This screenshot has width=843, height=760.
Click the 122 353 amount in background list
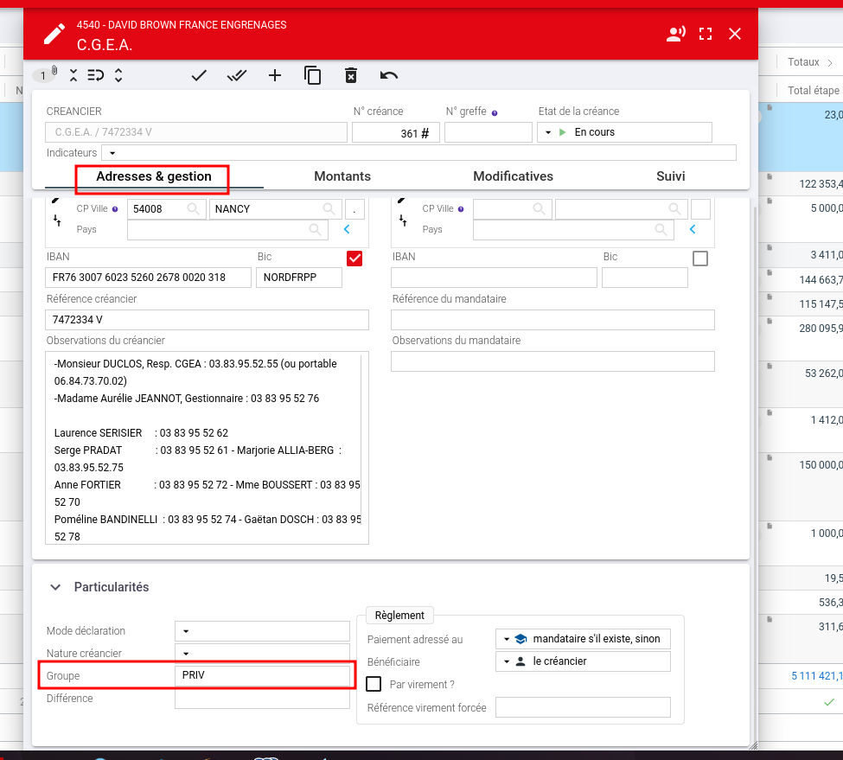click(821, 184)
